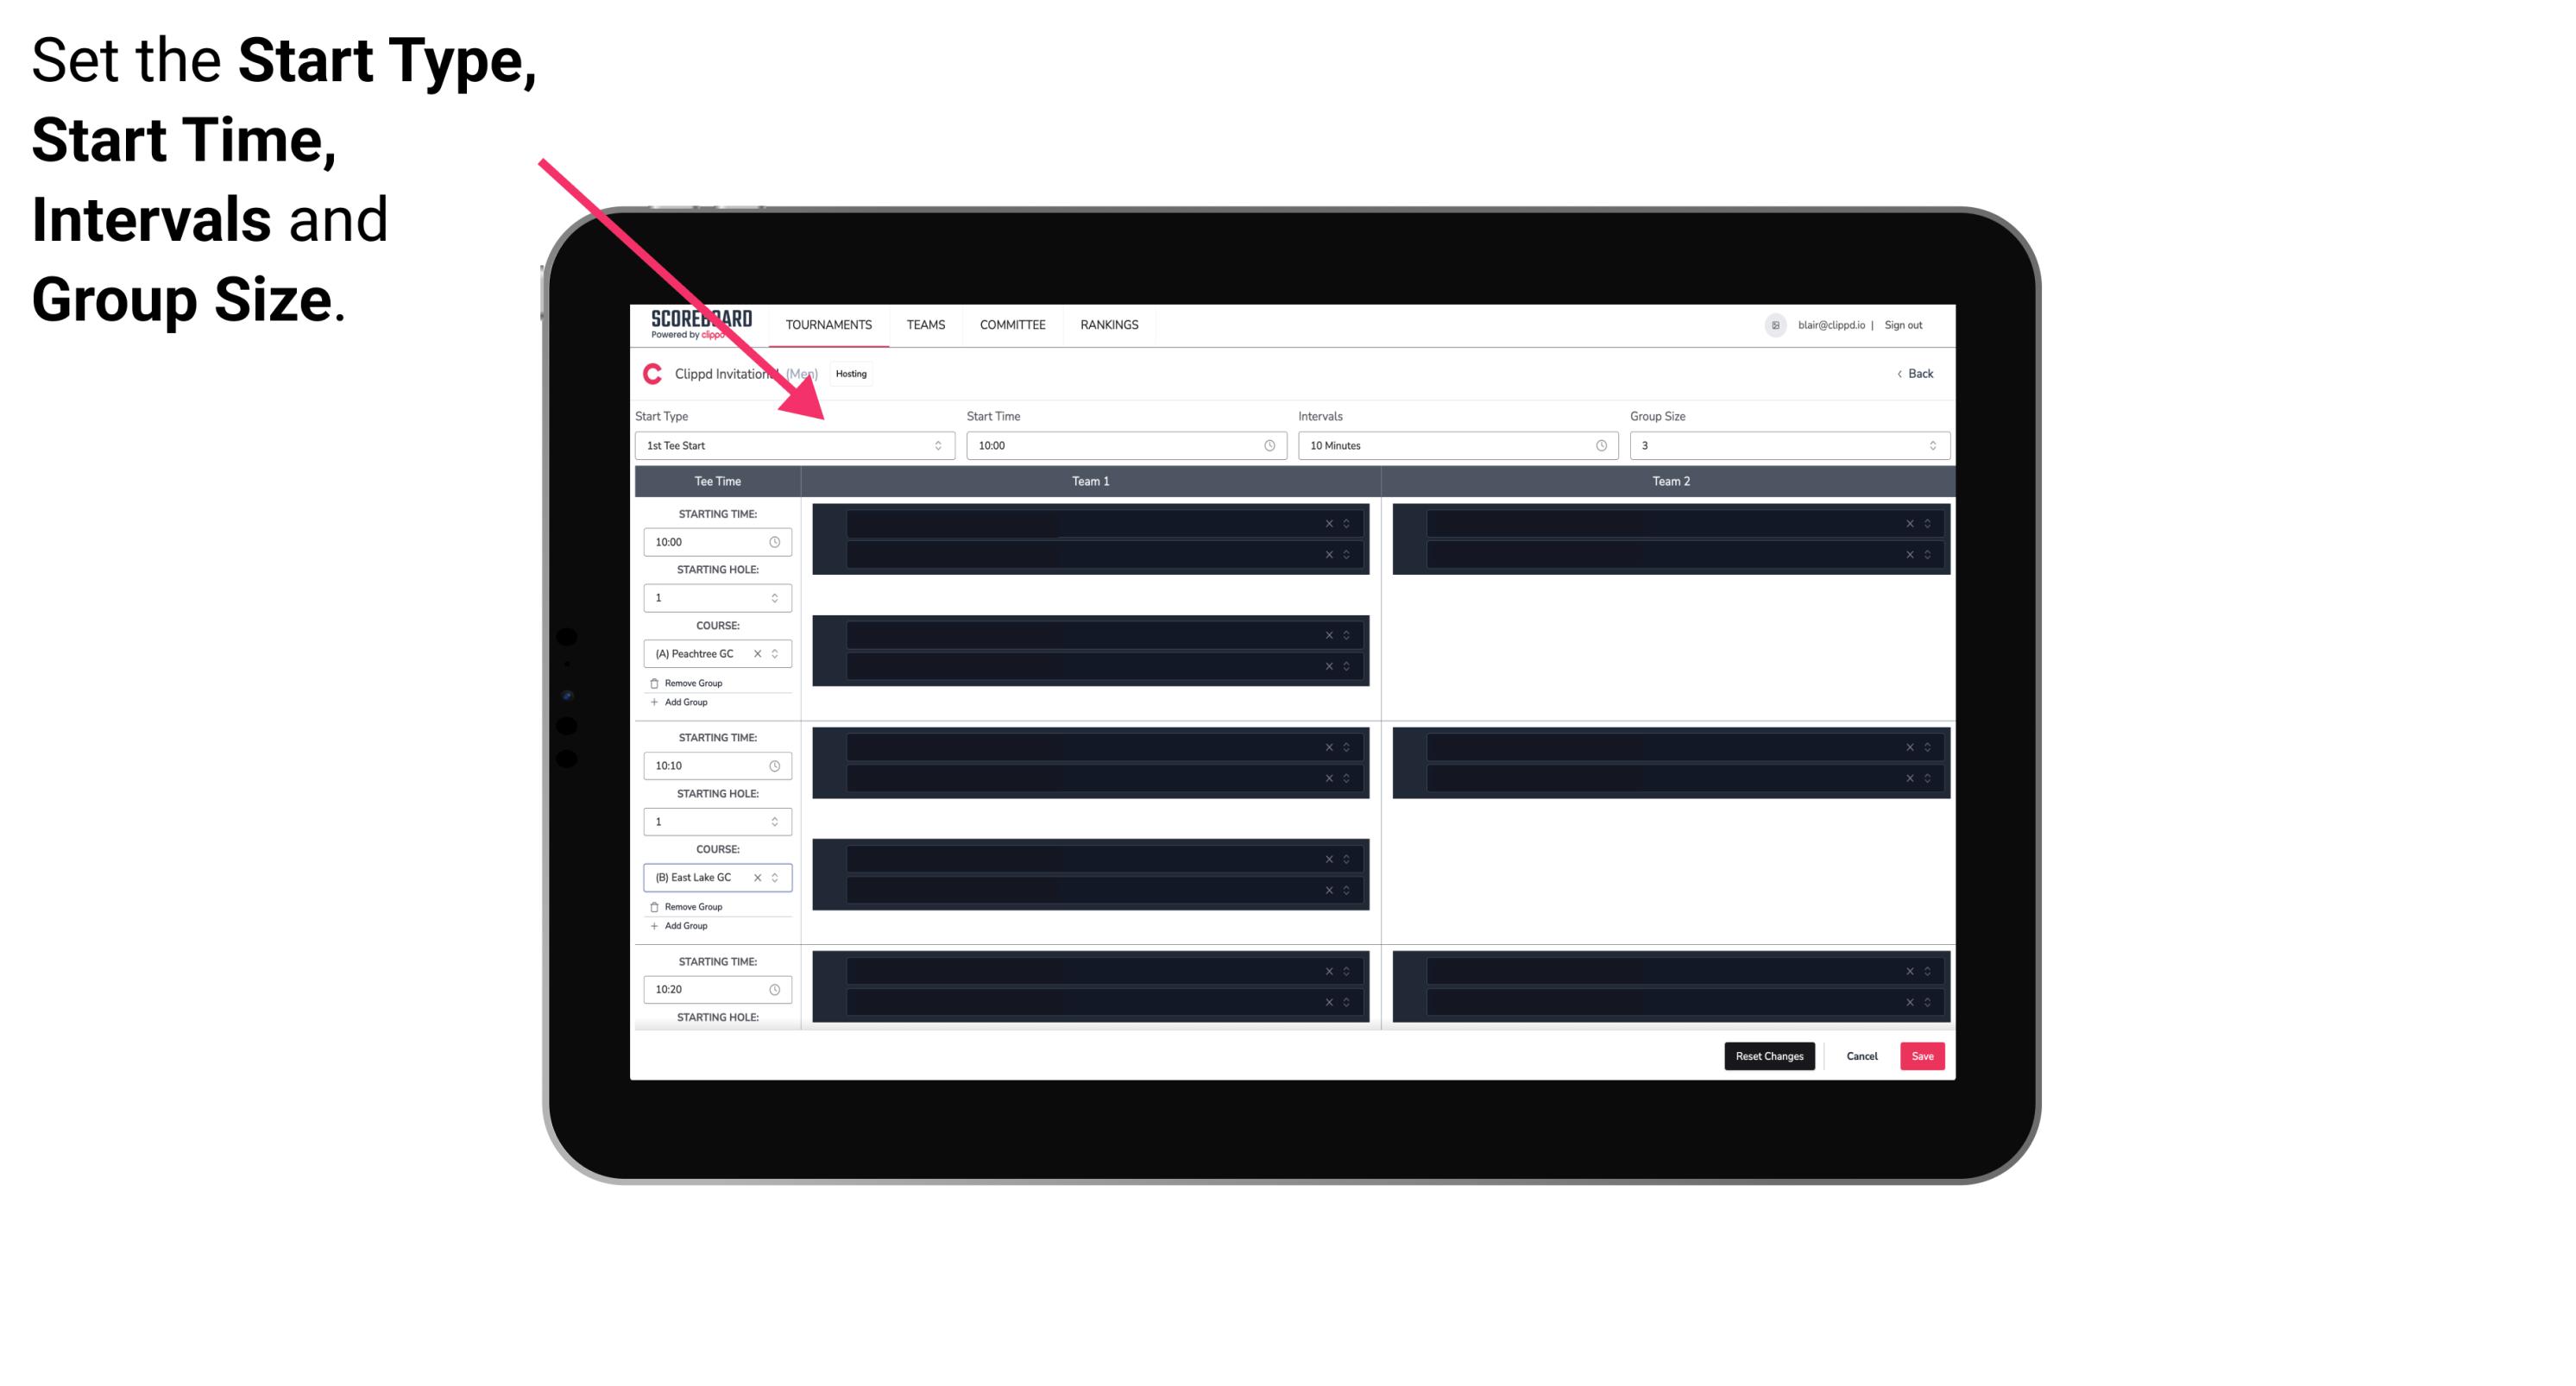
Task: Select the Start Type dropdown '1st Tee Start'
Action: (x=788, y=445)
